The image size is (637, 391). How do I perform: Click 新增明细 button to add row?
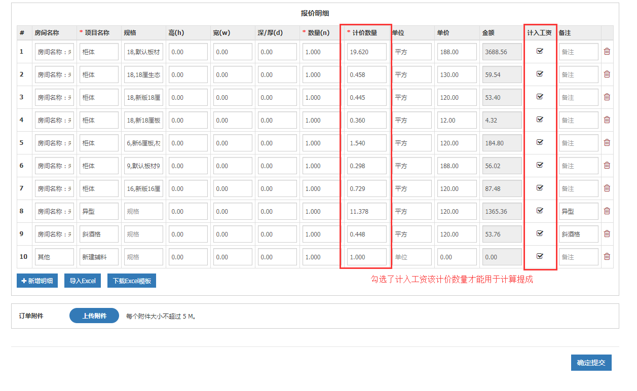[x=37, y=281]
